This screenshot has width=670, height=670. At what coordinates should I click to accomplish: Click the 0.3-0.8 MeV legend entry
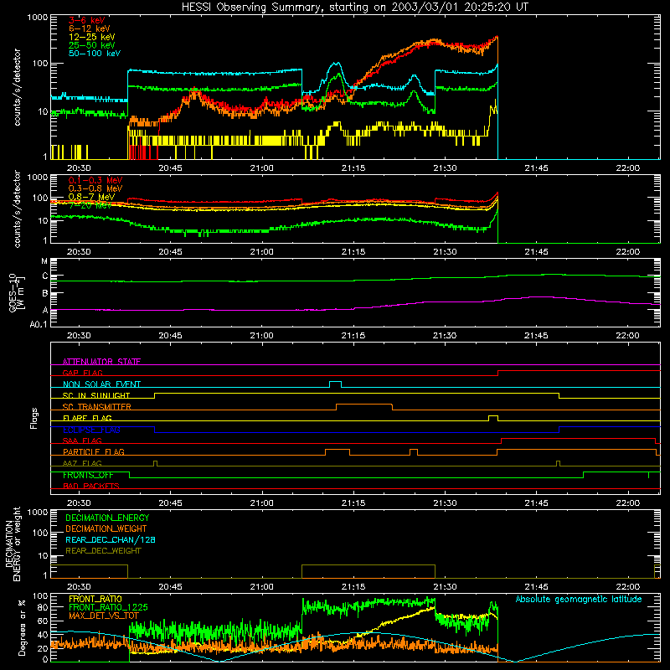click(x=95, y=189)
